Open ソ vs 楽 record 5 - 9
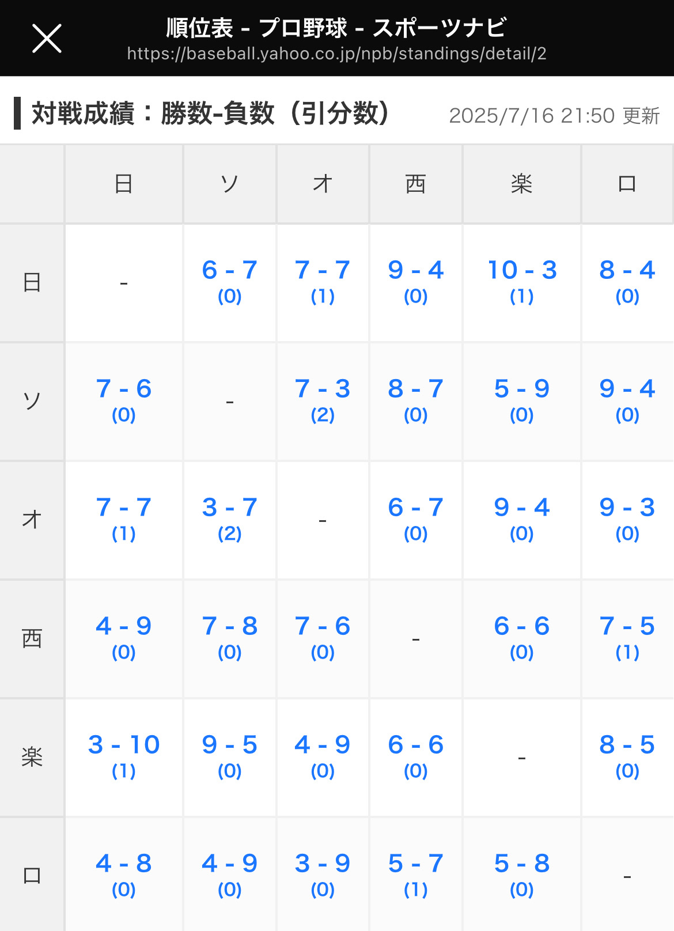674x931 pixels. (x=522, y=400)
